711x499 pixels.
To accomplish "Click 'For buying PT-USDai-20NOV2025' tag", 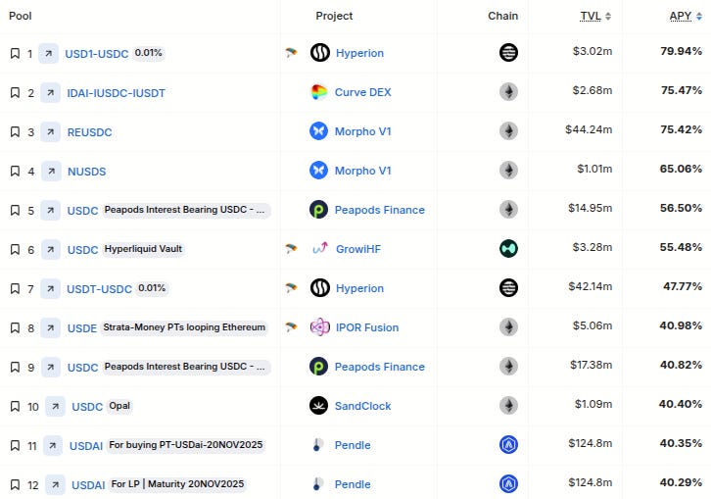I will coord(186,445).
